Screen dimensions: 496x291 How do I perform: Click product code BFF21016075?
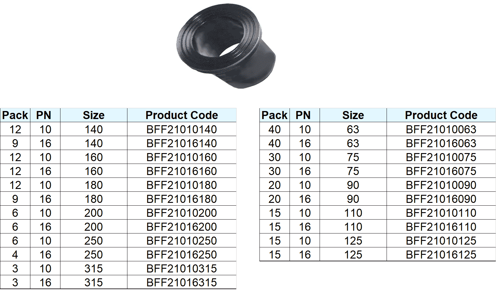[x=441, y=171]
